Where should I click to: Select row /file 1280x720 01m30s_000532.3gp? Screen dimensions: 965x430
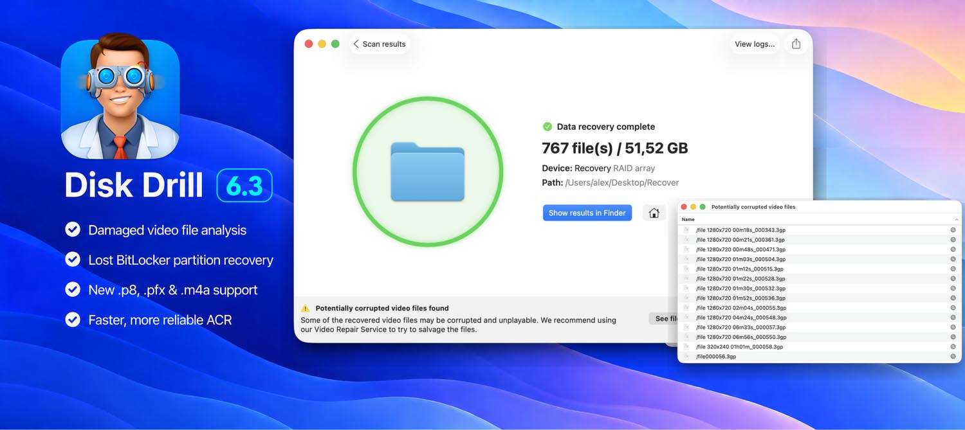(819, 288)
